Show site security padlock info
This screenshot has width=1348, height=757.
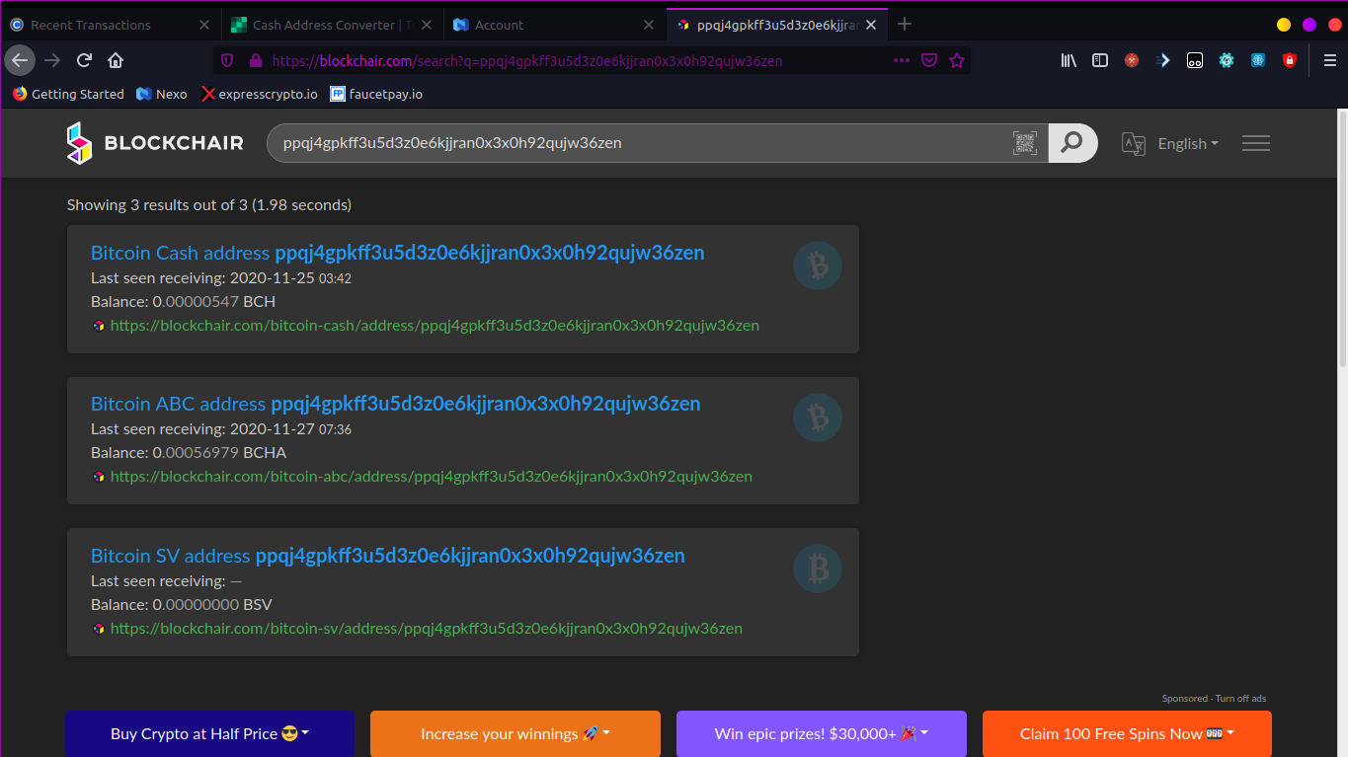point(255,60)
